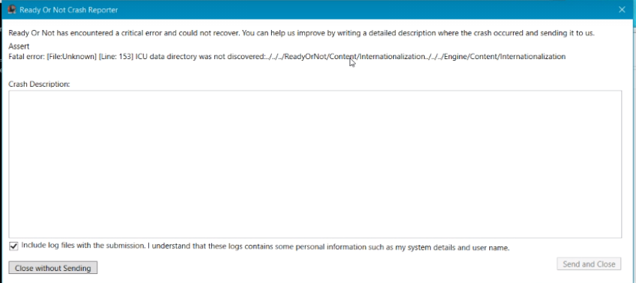Close the Crash Reporter window

[622, 10]
